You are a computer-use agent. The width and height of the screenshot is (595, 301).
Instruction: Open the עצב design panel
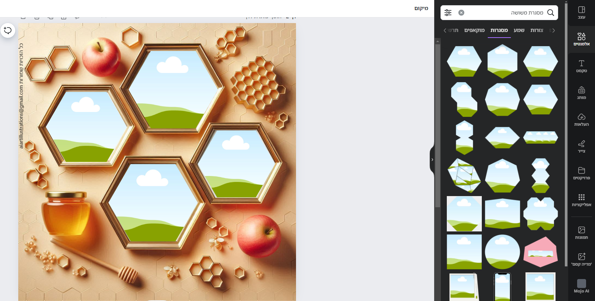tap(581, 13)
